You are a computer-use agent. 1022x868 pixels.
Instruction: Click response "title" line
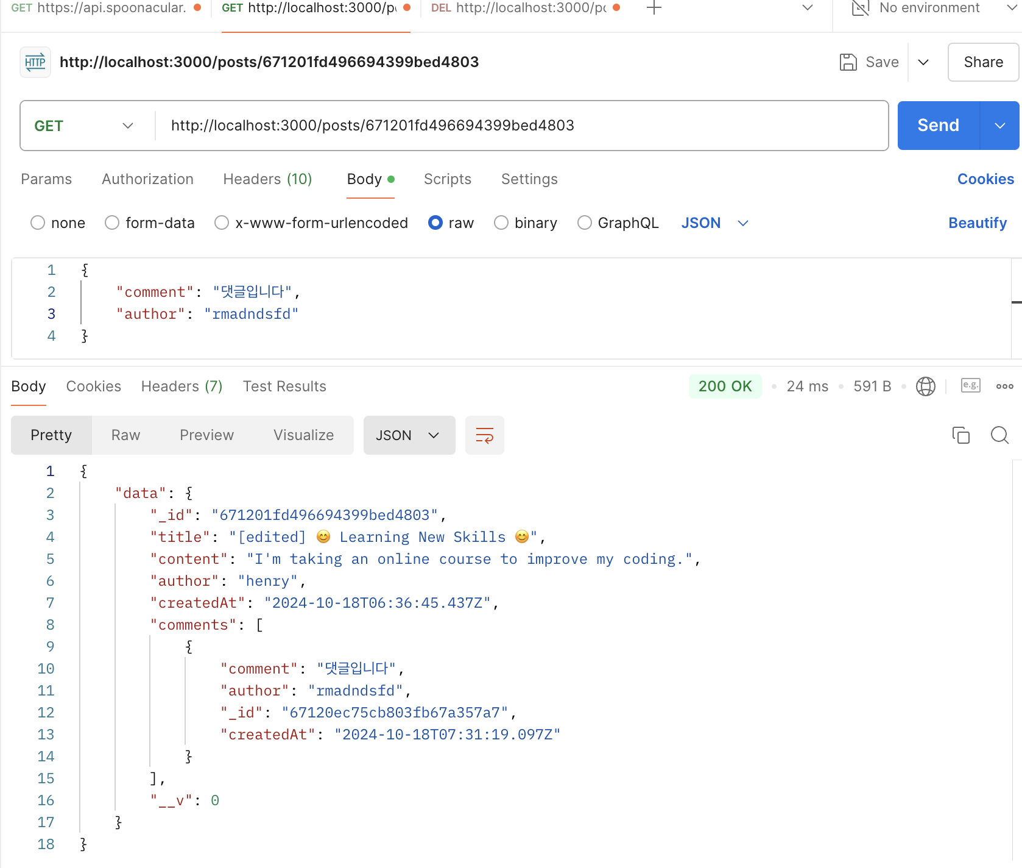348,537
